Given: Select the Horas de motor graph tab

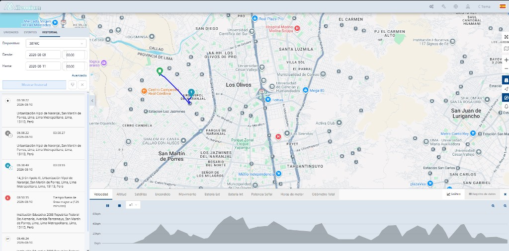Looking at the screenshot, I should click(292, 194).
